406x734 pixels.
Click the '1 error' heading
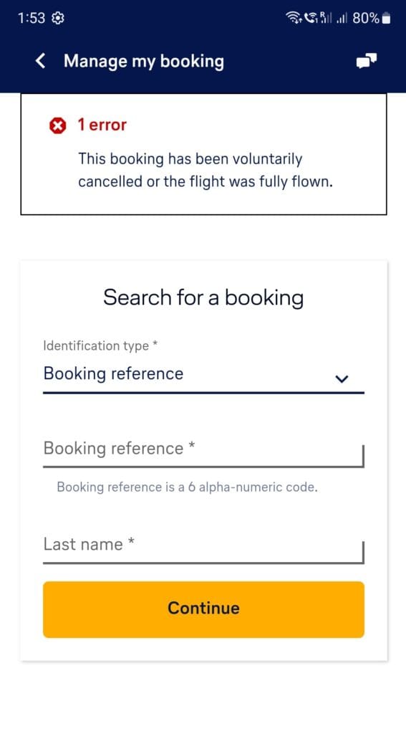point(102,125)
